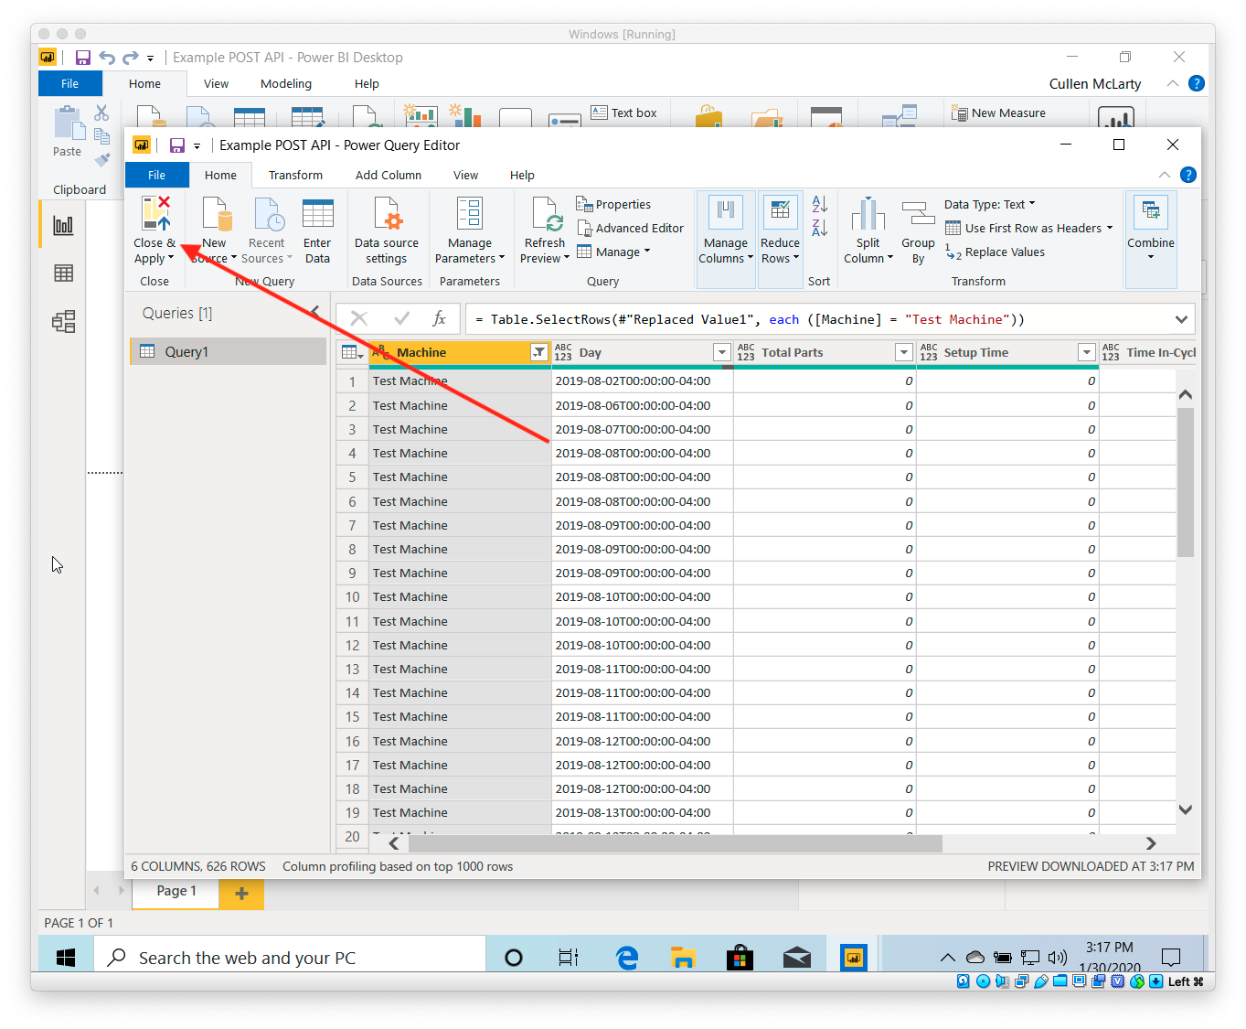Click the Close & Apply icon
Viewport: 1246px width, 1029px height.
coord(155,213)
